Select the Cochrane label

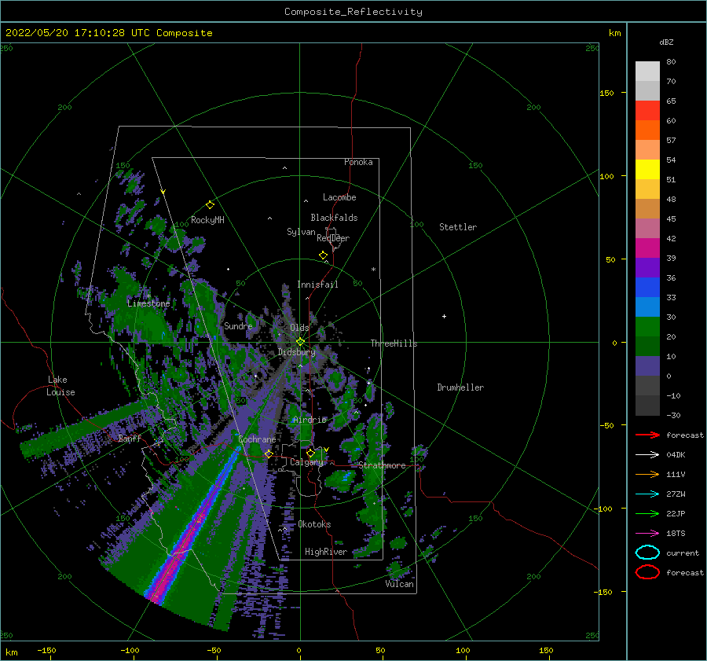257,439
